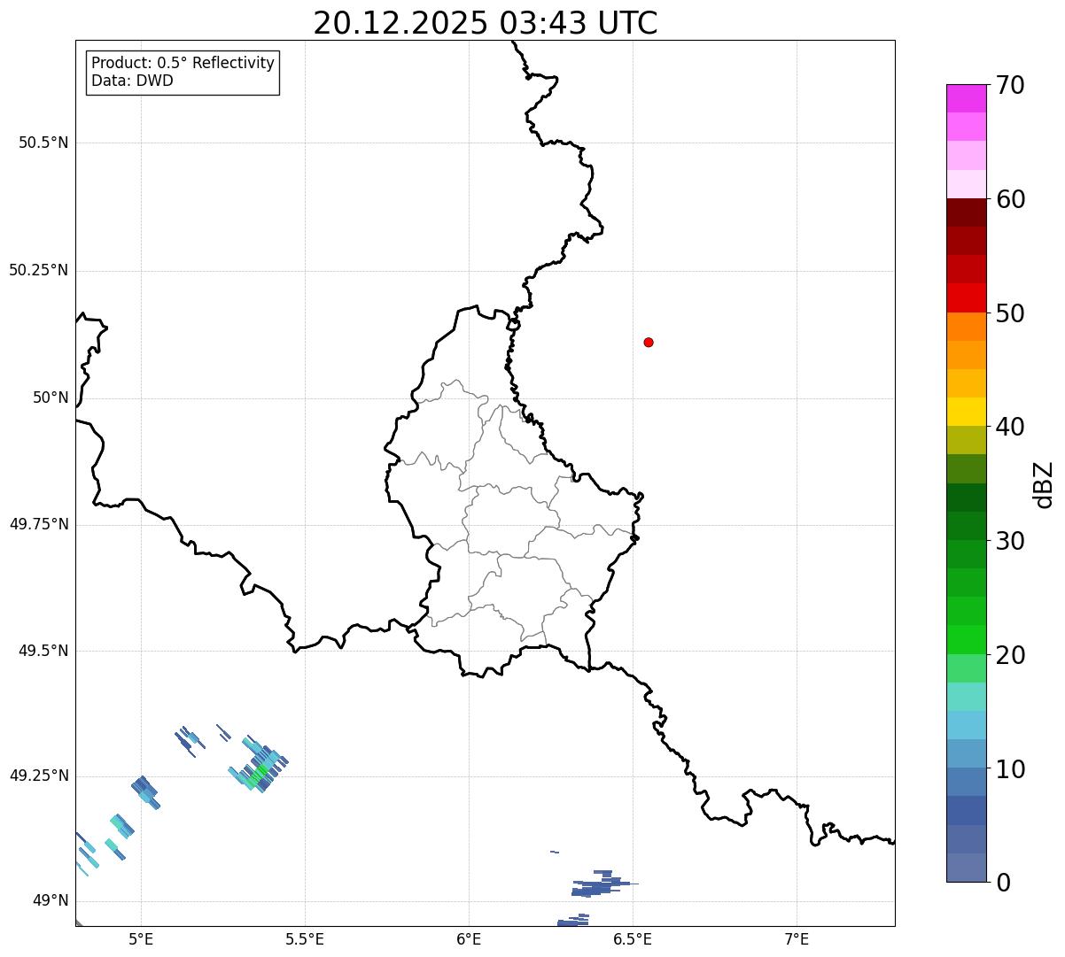Click the 6.5°E longitude label
The width and height of the screenshot is (1065, 957).
click(634, 939)
